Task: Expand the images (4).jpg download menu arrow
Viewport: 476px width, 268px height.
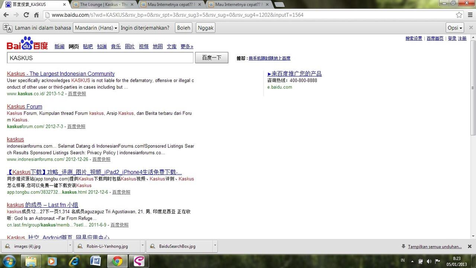Action: [70, 246]
